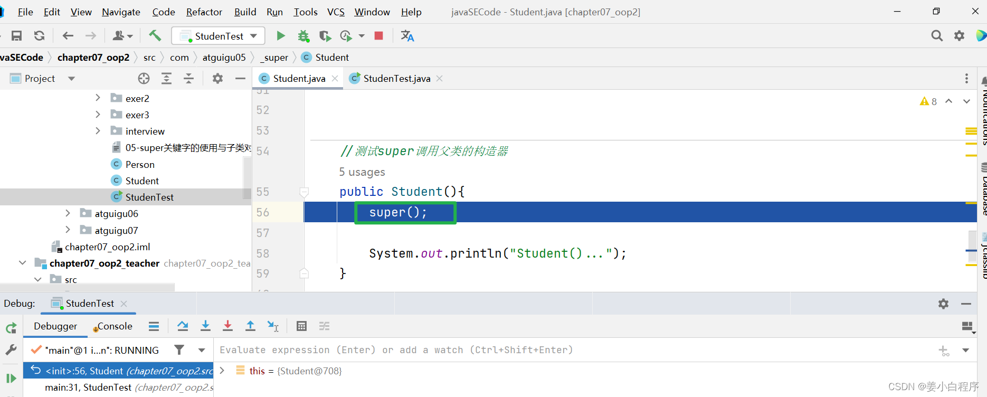
Task: Expand the atguigu07 package
Action: coord(68,230)
